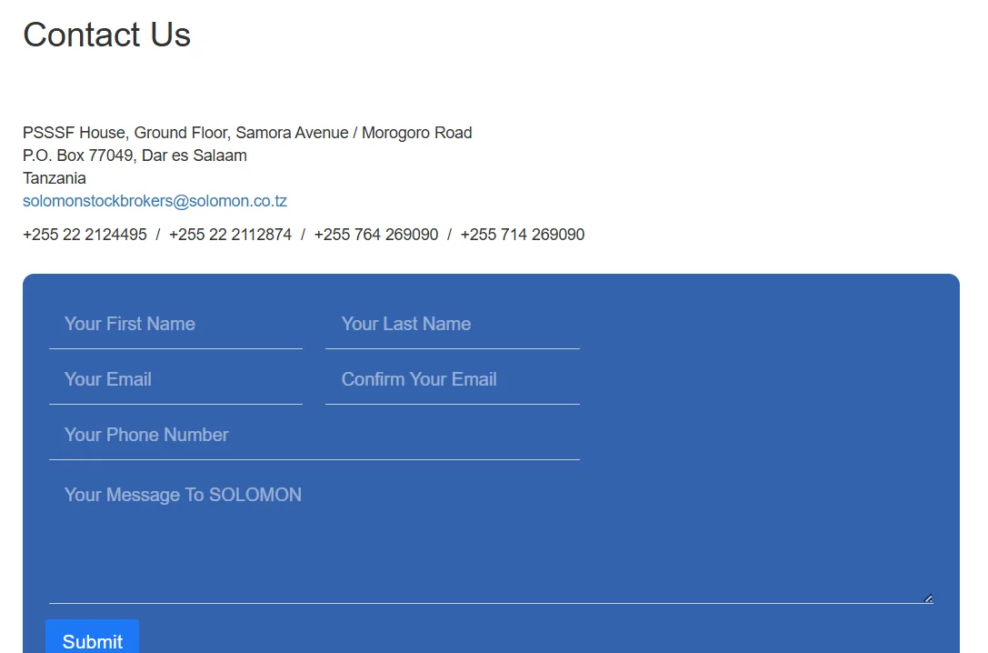The width and height of the screenshot is (988, 653).
Task: Focus the Confirm Your Email field
Action: (x=452, y=380)
